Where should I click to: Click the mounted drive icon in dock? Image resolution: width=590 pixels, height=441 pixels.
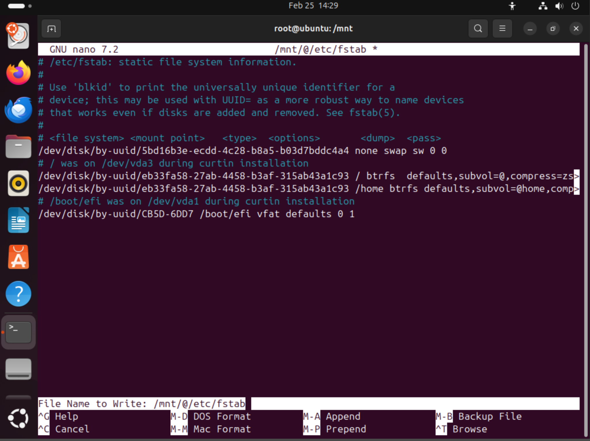click(x=18, y=369)
